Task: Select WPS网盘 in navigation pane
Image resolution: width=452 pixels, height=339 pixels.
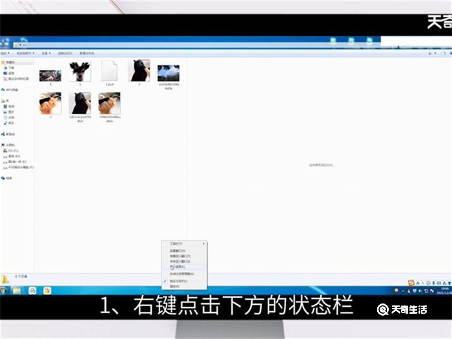Action: click(x=10, y=90)
